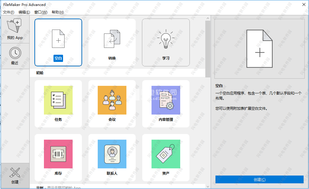Select the 库存 inventory barcode template
Image resolution: width=309 pixels, height=189 pixels.
point(58,157)
